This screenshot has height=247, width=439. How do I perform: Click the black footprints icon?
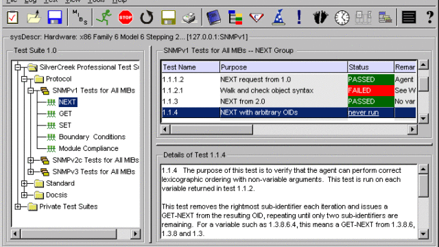[x=320, y=17]
